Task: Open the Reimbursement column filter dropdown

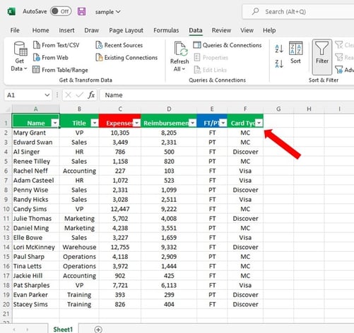Action: pyautogui.click(x=193, y=123)
